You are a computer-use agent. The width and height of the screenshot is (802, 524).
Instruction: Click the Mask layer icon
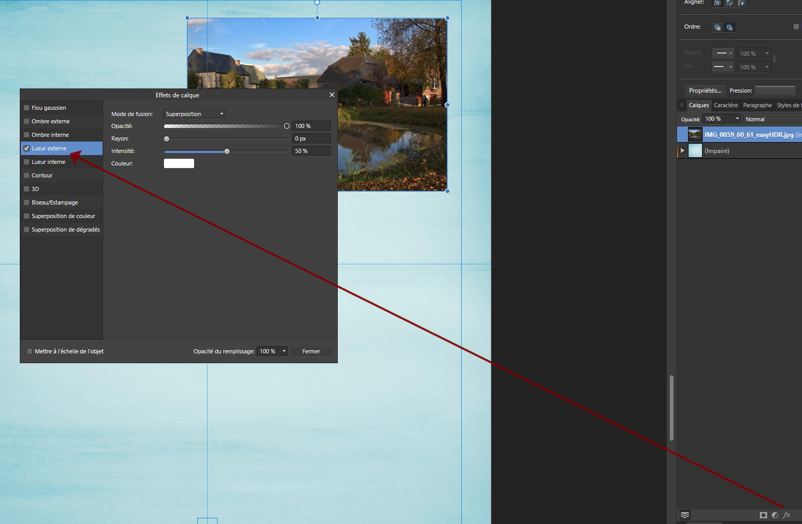763,515
